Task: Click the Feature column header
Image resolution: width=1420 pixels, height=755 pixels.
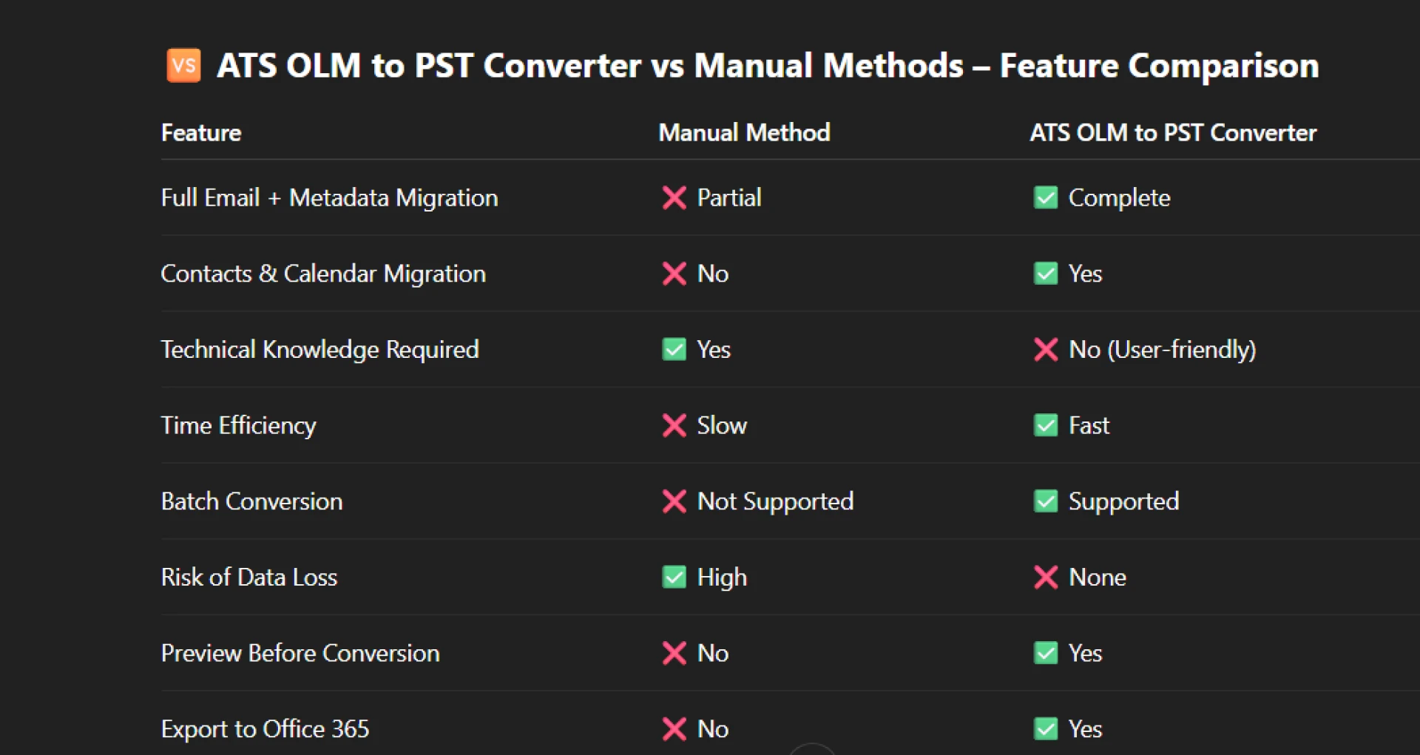Action: click(201, 133)
